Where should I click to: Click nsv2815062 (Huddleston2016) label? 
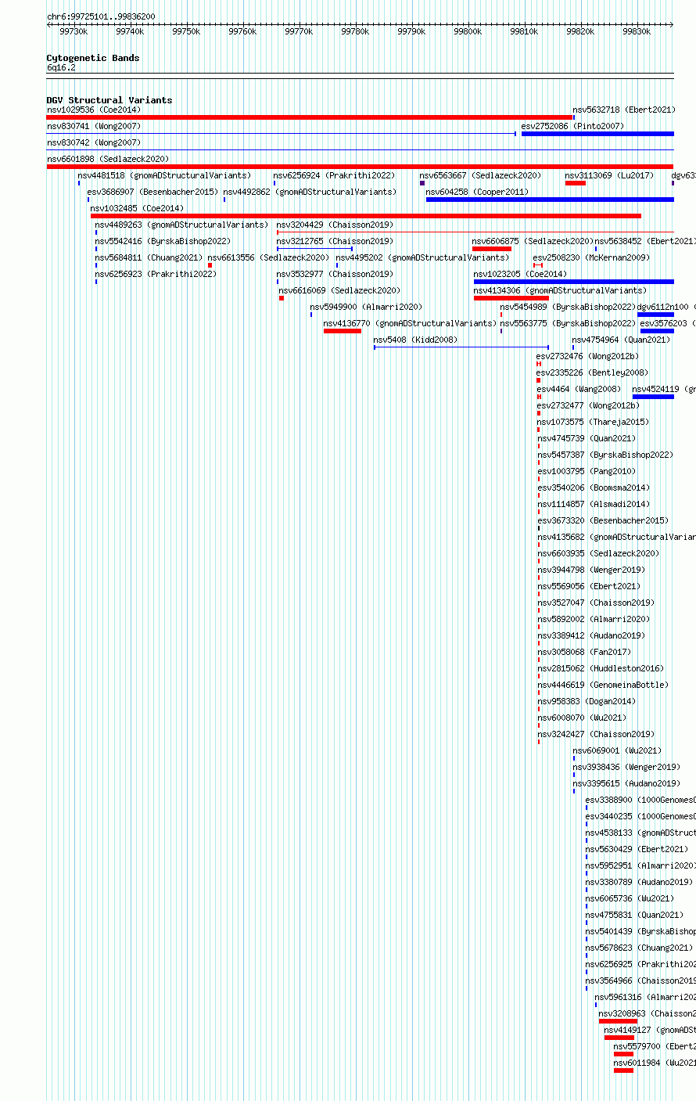pyautogui.click(x=601, y=668)
